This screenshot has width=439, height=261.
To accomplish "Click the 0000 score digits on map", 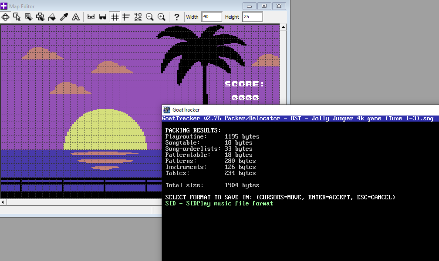I will click(x=245, y=98).
